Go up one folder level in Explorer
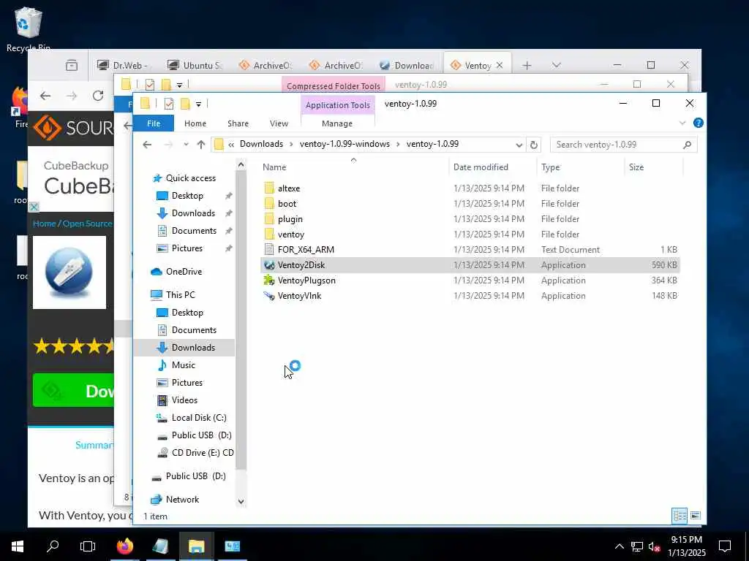The width and height of the screenshot is (749, 561). click(201, 144)
